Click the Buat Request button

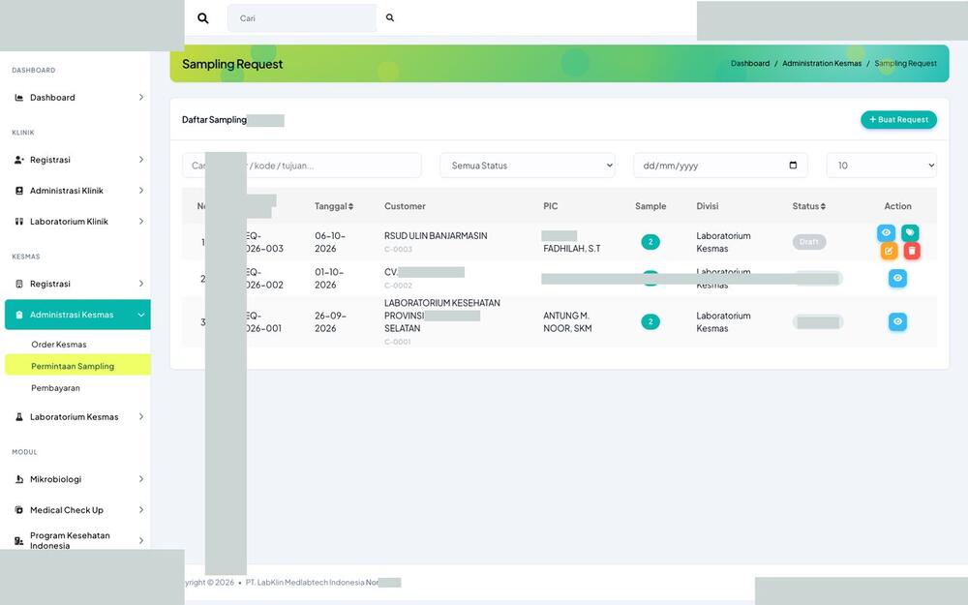click(899, 120)
